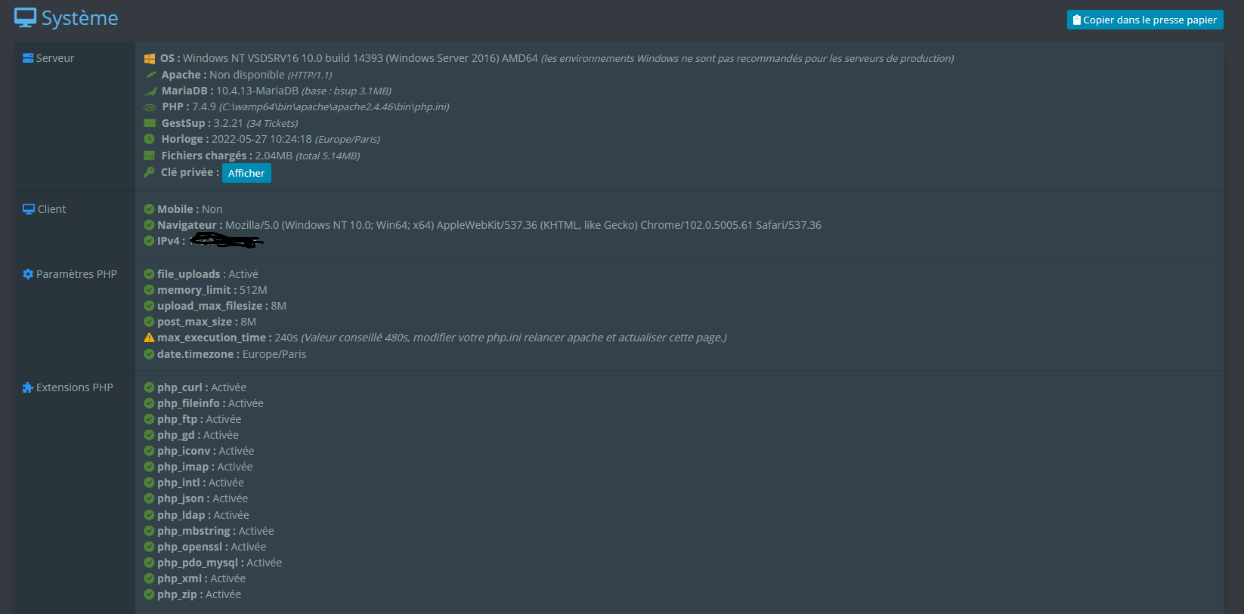
Task: Click the green check beside php_zip
Action: 150,594
